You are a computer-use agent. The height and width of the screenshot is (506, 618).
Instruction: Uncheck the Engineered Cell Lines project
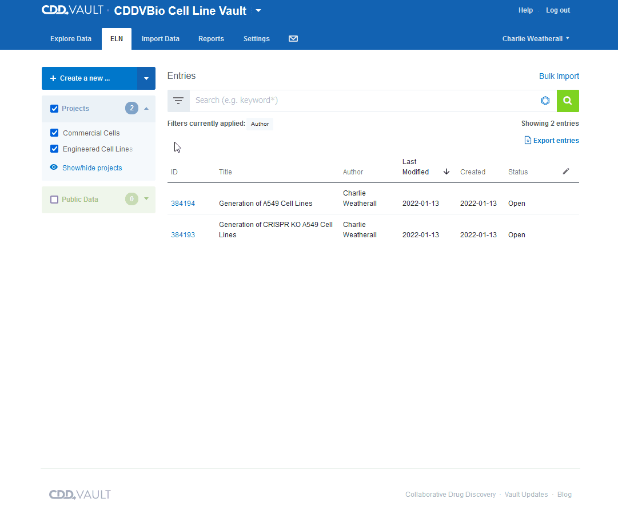pos(54,149)
